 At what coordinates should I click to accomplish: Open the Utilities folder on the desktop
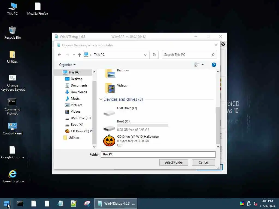(12, 57)
